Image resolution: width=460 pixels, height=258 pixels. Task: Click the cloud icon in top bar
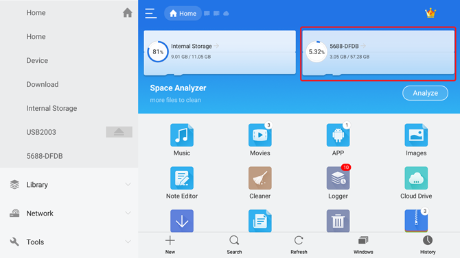pyautogui.click(x=226, y=14)
